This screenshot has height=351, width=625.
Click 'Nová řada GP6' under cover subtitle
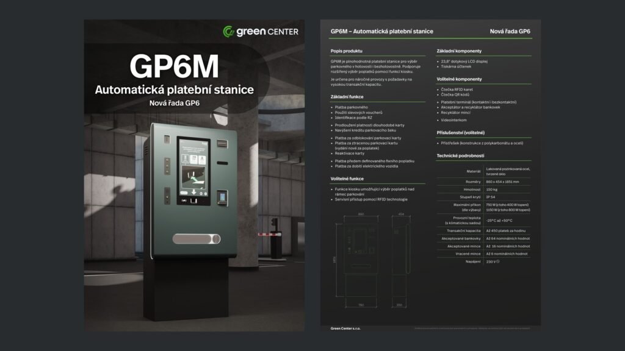[x=174, y=103]
